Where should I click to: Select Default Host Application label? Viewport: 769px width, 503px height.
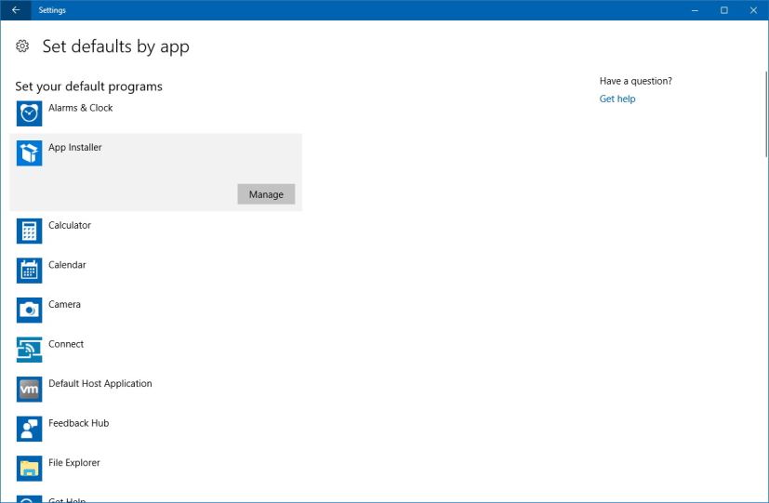coord(100,384)
